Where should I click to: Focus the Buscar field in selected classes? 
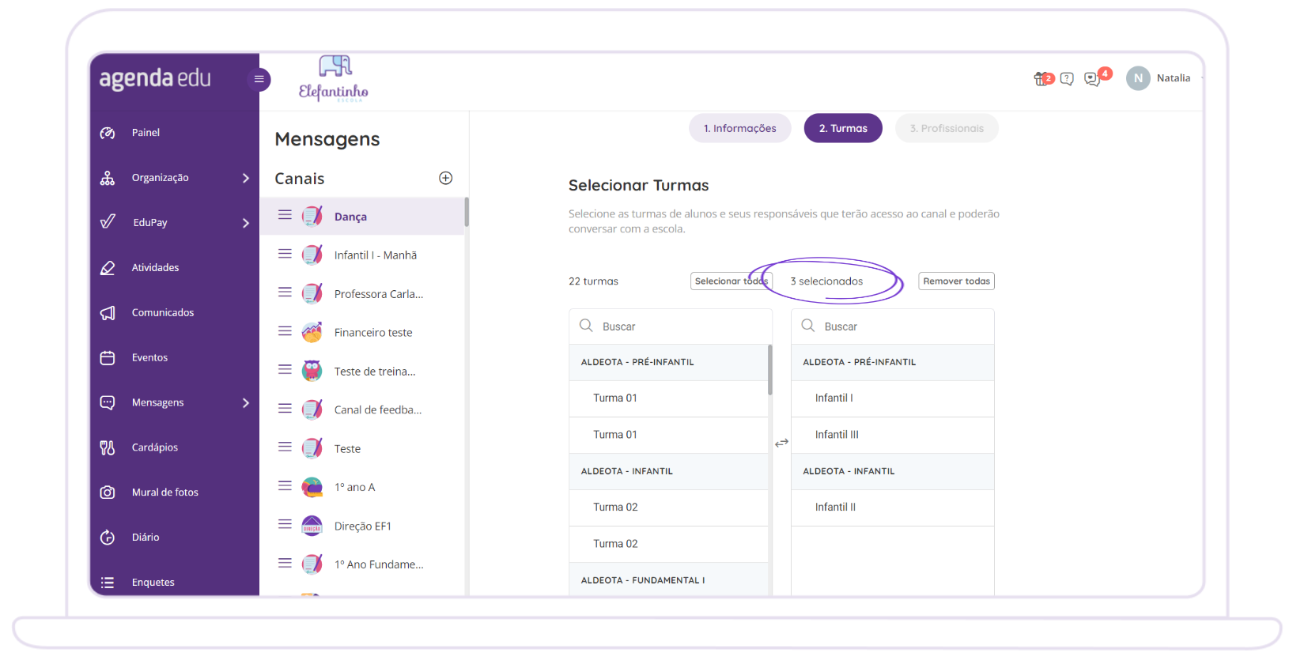pos(892,326)
